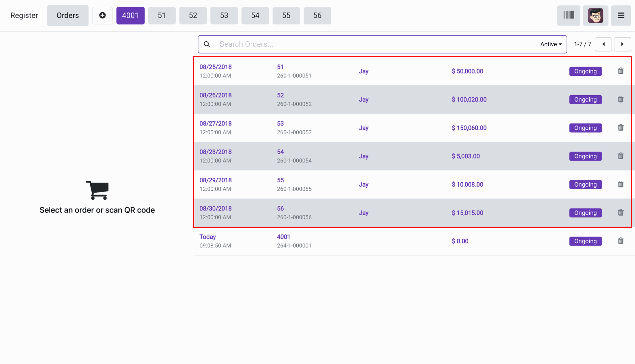The height and width of the screenshot is (364, 635).
Task: Click the search magnifier icon
Action: (x=207, y=44)
